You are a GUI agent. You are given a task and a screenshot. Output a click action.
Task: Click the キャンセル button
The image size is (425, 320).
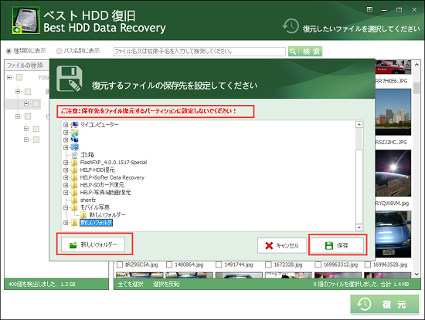[282, 245]
